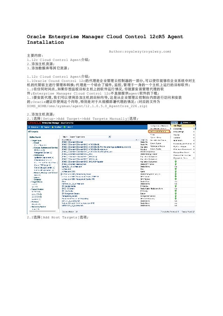Select Command Line Interface entry
Image resolution: width=223 pixels, height=316 pixels.
point(183,155)
